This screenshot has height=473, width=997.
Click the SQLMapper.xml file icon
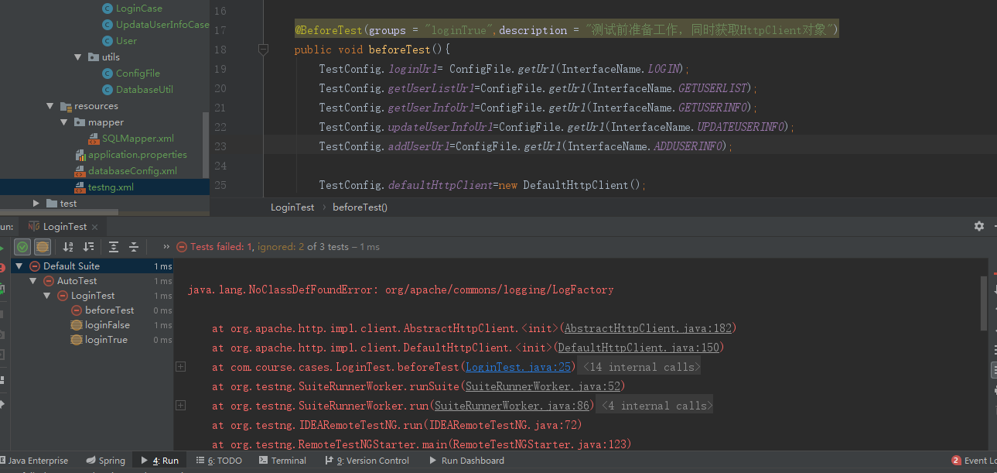(x=94, y=139)
